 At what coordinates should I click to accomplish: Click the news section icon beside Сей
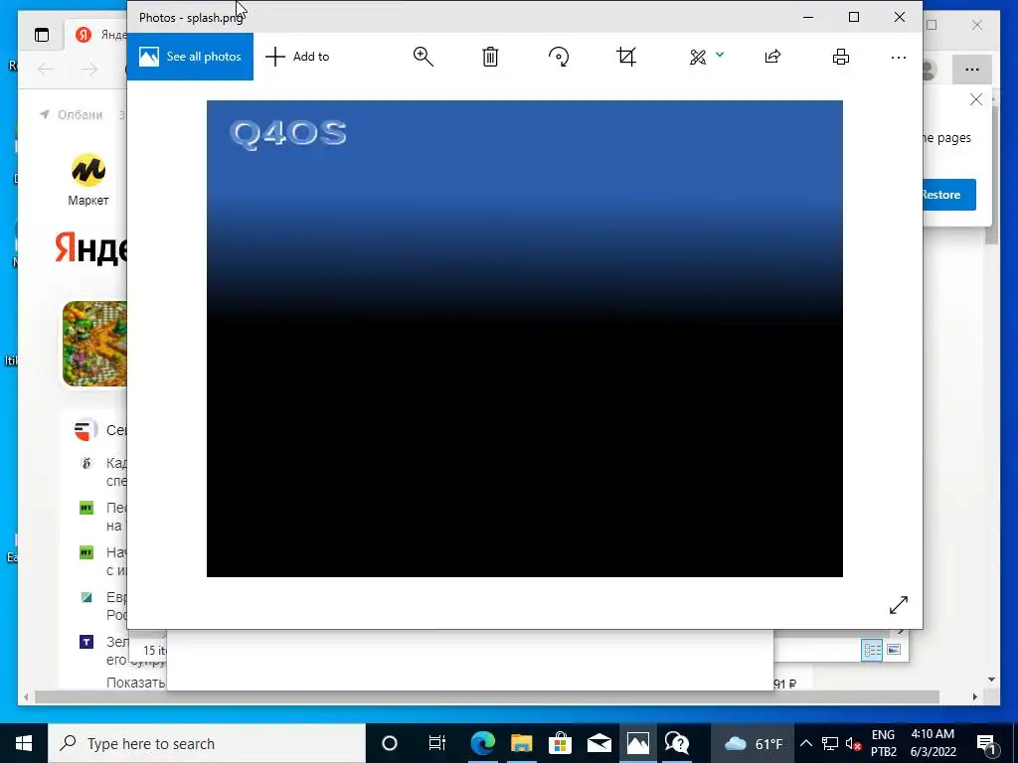85,429
